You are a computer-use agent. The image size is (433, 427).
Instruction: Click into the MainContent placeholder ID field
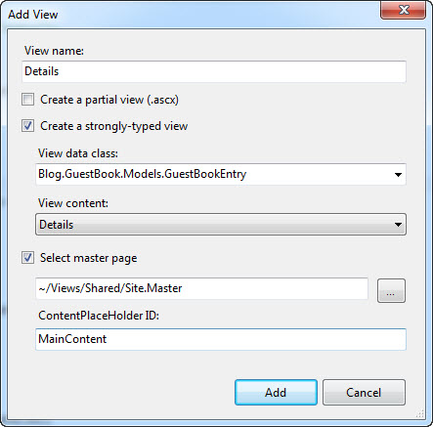tap(221, 339)
